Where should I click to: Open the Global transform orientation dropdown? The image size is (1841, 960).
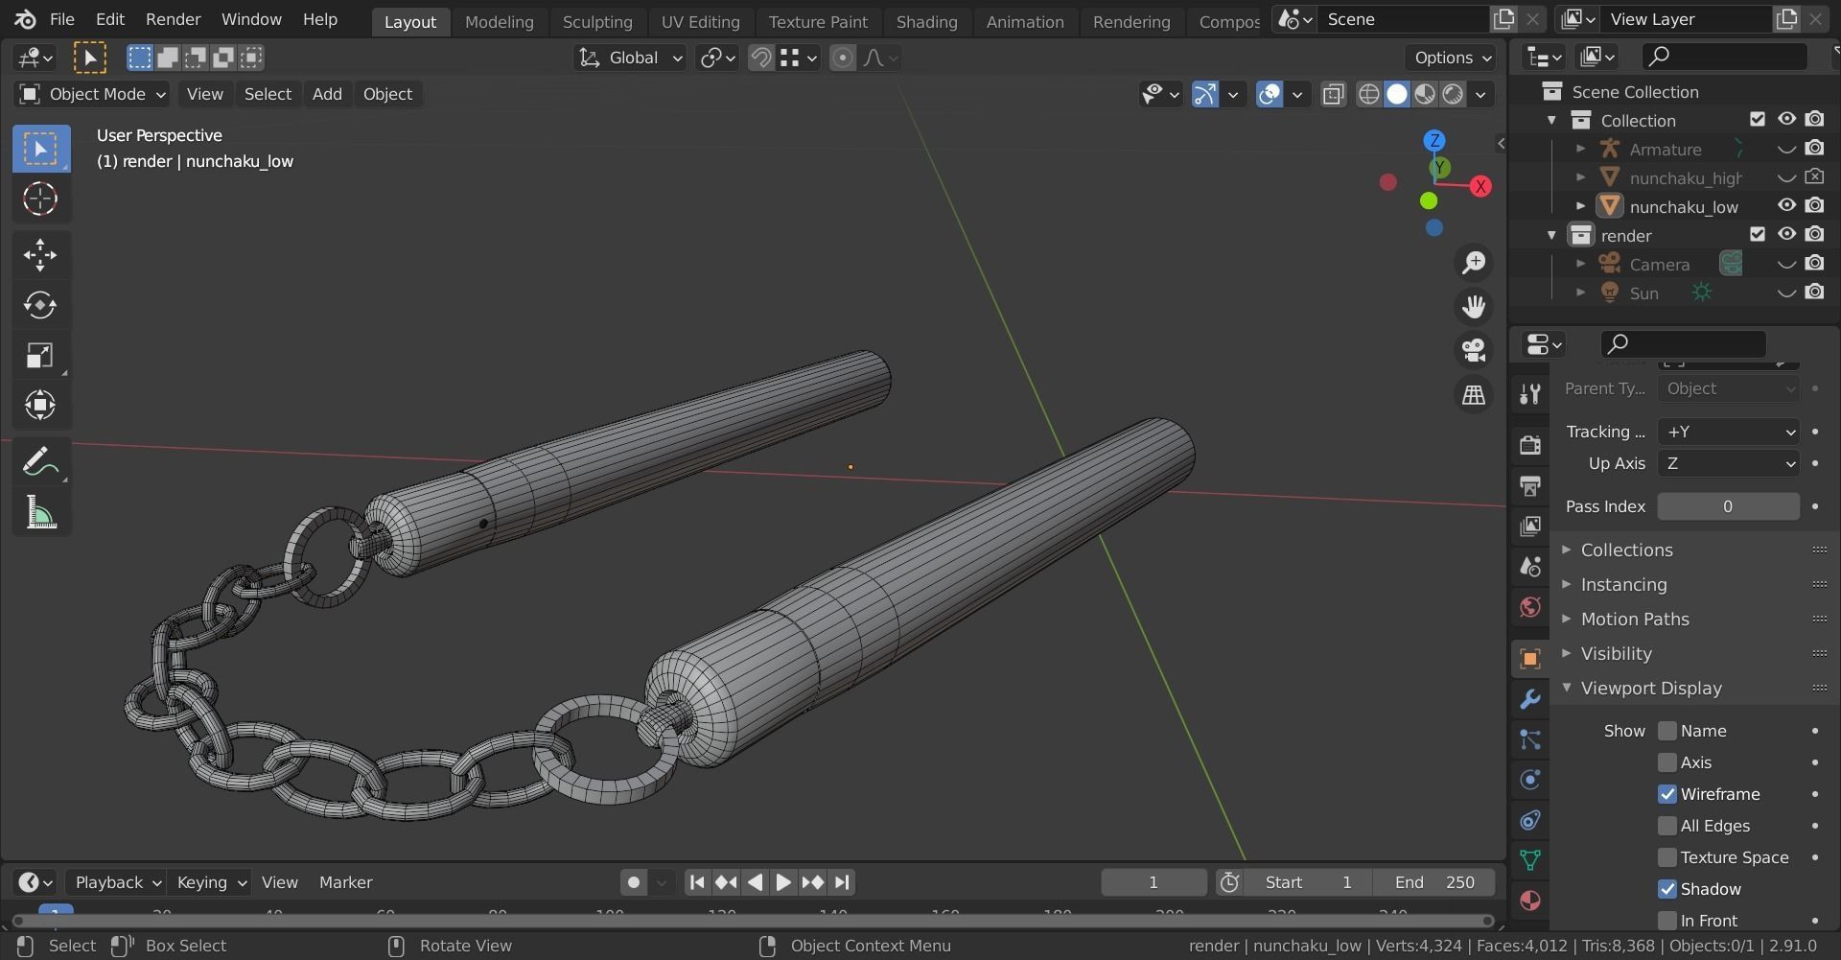[630, 58]
